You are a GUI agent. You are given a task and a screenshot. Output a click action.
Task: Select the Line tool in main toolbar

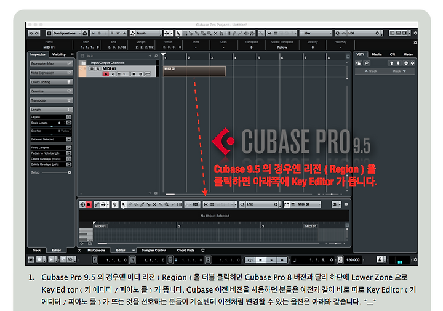pyautogui.click(x=240, y=33)
